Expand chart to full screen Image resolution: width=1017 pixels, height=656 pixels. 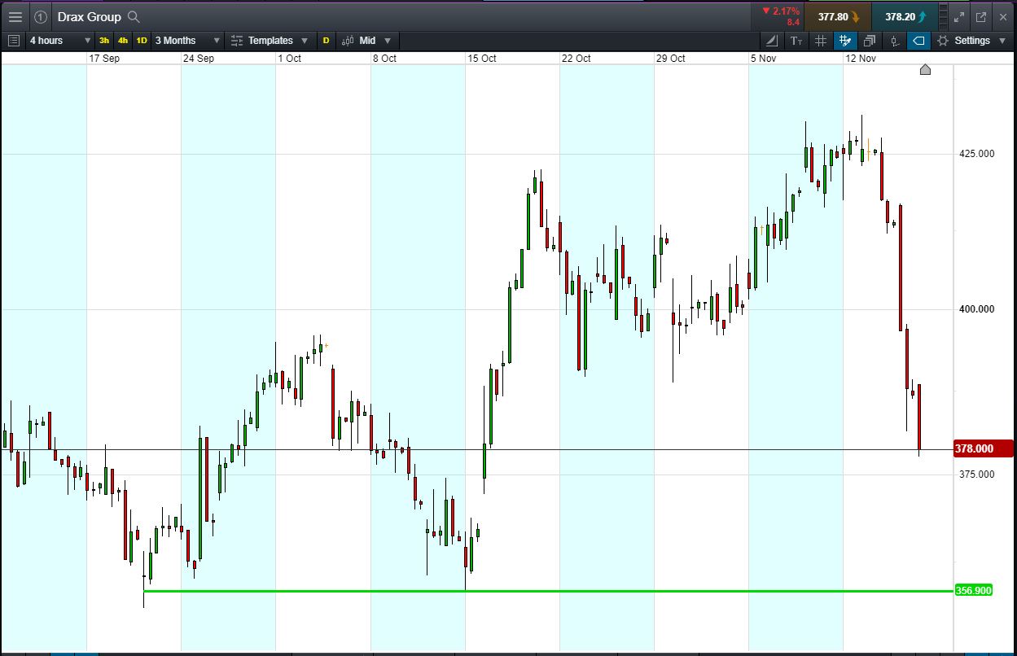tap(960, 16)
